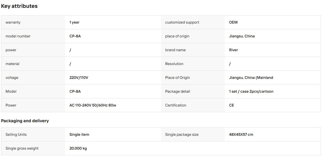
Task: Select the Selling Units value Single item
Action: pyautogui.click(x=79, y=135)
